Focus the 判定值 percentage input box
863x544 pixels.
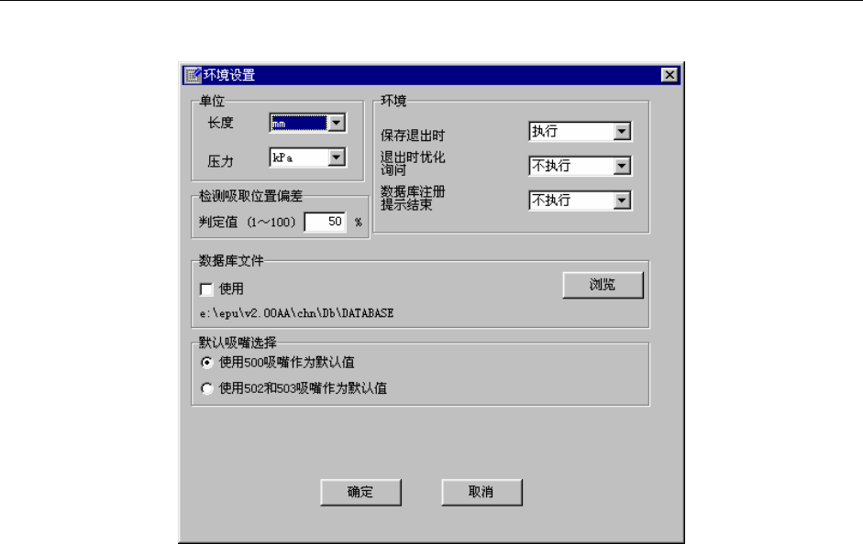pyautogui.click(x=326, y=222)
